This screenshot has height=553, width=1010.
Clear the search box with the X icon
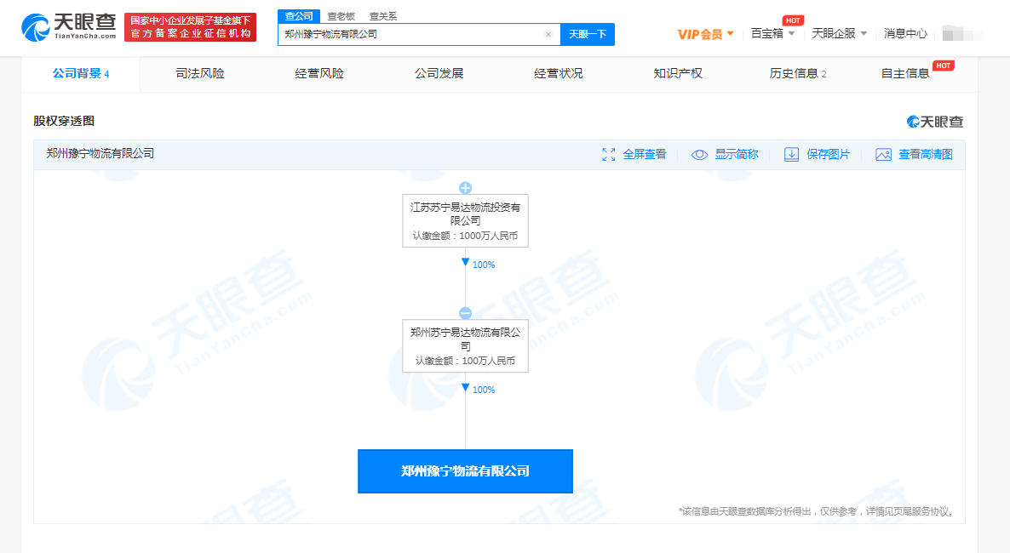pos(548,35)
